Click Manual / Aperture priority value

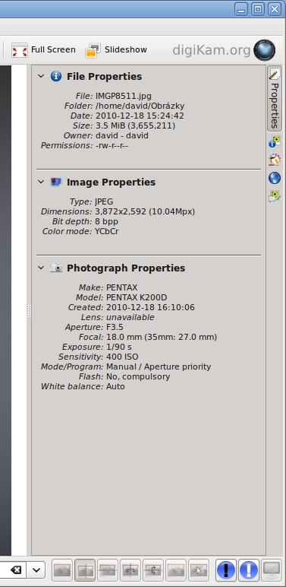click(159, 366)
